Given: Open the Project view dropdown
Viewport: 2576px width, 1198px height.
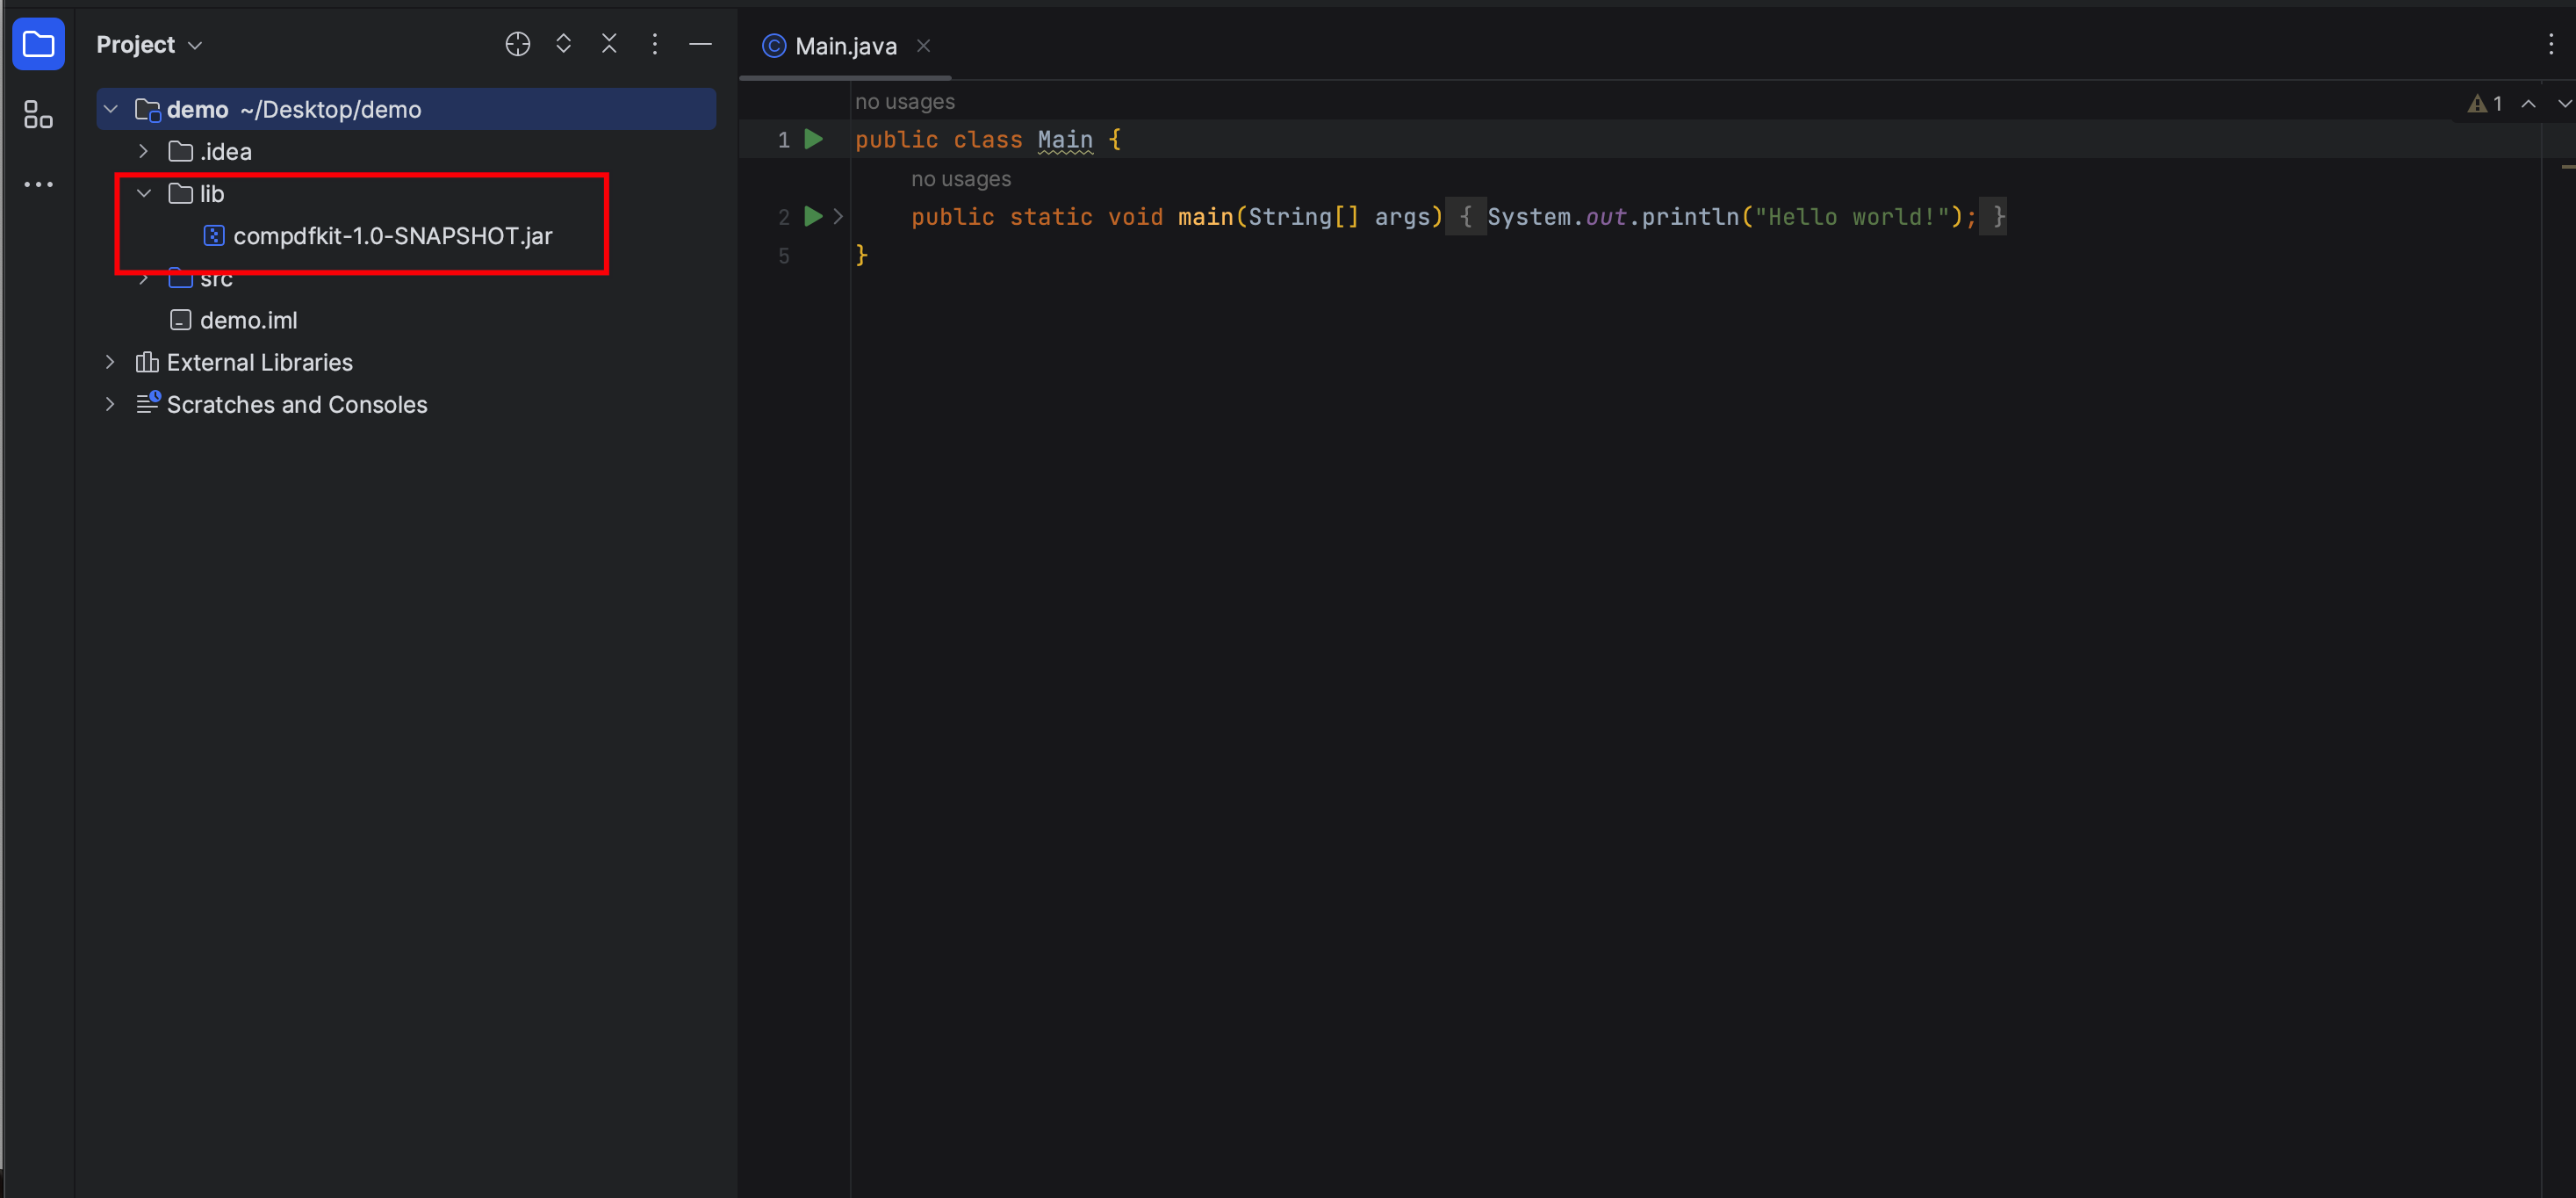Looking at the screenshot, I should (x=150, y=45).
